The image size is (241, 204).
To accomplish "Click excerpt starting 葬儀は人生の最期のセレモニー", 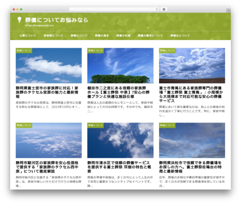I will tap(120, 107).
